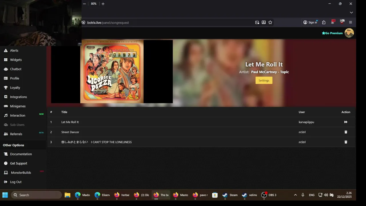This screenshot has width=366, height=206.
Task: Open the Windows Start menu
Action: [x=5, y=195]
